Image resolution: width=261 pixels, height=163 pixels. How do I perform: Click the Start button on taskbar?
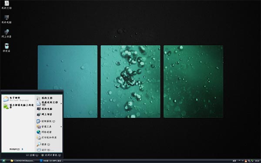pos(3,161)
